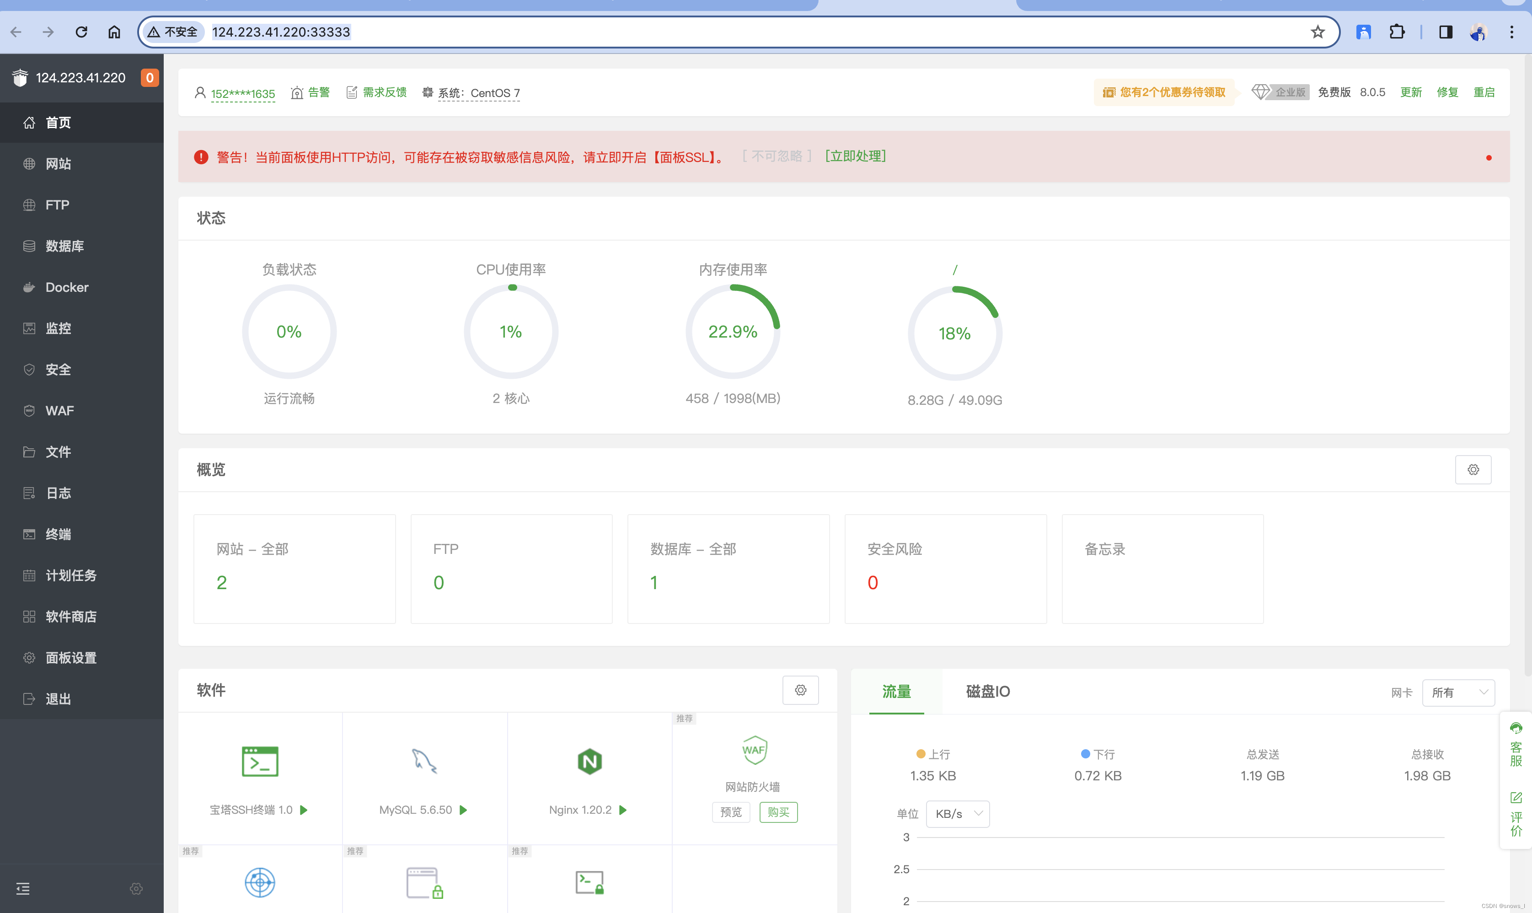Click CPU使用率 1% gauge
Viewport: 1532px width, 913px height.
click(511, 332)
